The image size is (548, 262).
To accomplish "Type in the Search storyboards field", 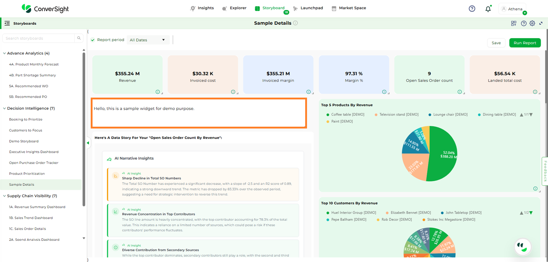I will tap(39, 38).
